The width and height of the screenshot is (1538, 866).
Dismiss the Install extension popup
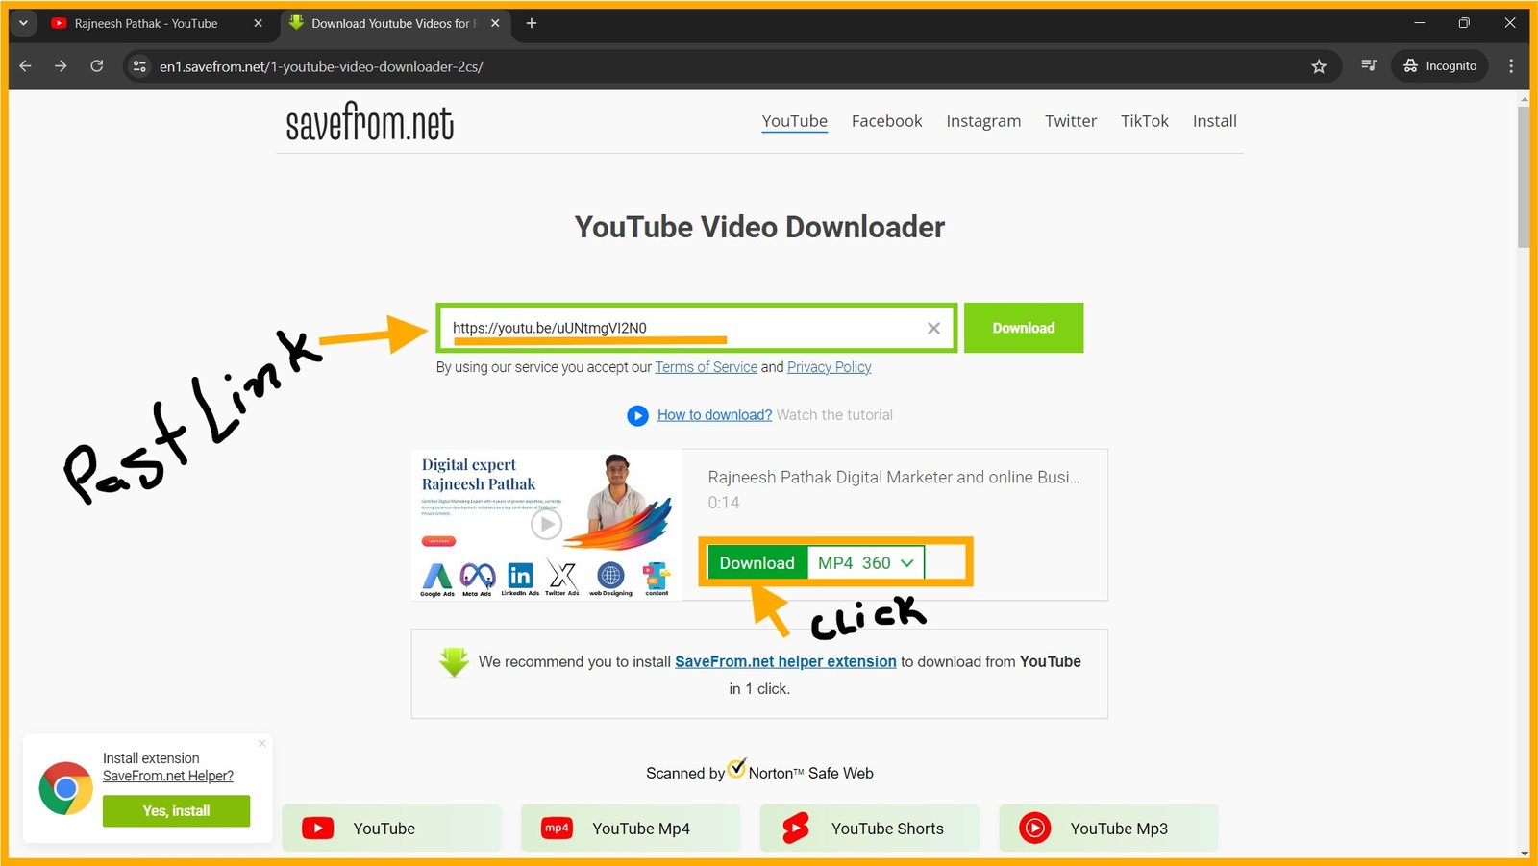point(261,743)
